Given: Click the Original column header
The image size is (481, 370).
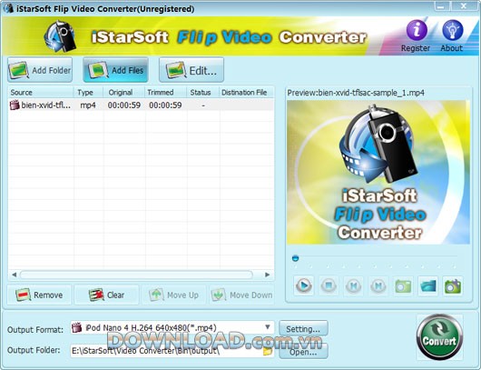Looking at the screenshot, I should click(124, 92).
